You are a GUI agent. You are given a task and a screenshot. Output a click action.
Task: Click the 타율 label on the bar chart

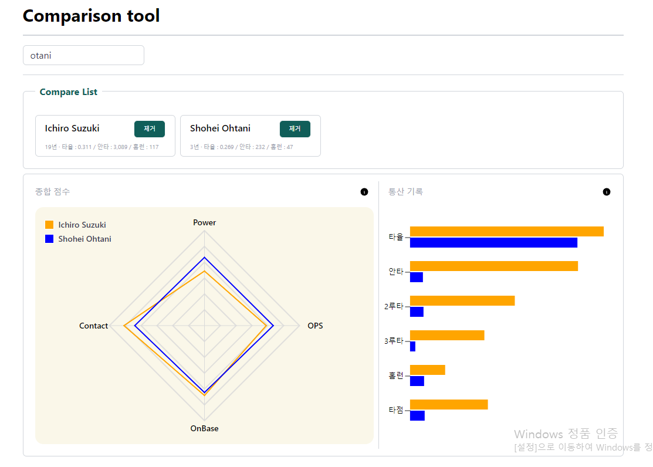[397, 236]
